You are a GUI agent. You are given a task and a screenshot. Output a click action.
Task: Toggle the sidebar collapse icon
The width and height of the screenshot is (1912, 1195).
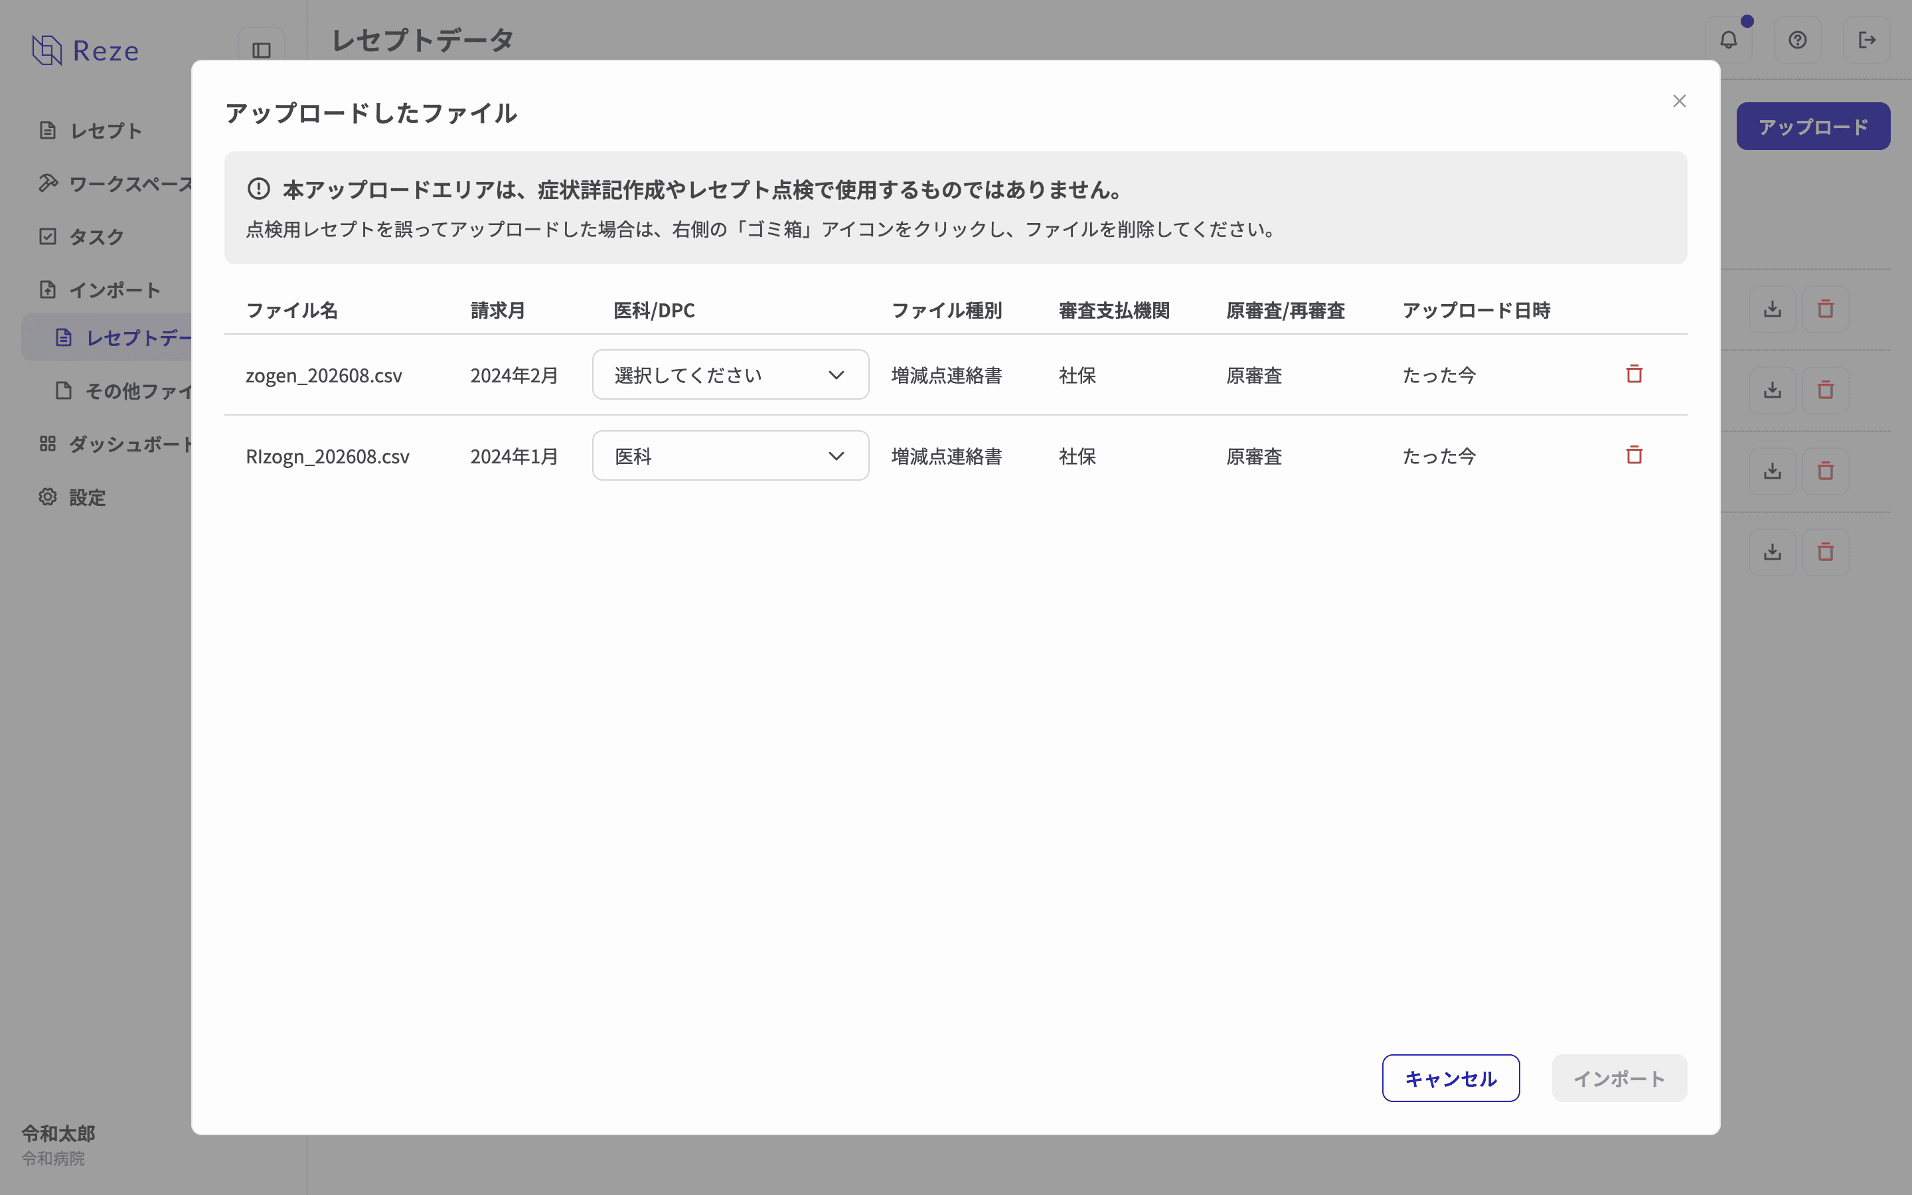pos(262,50)
